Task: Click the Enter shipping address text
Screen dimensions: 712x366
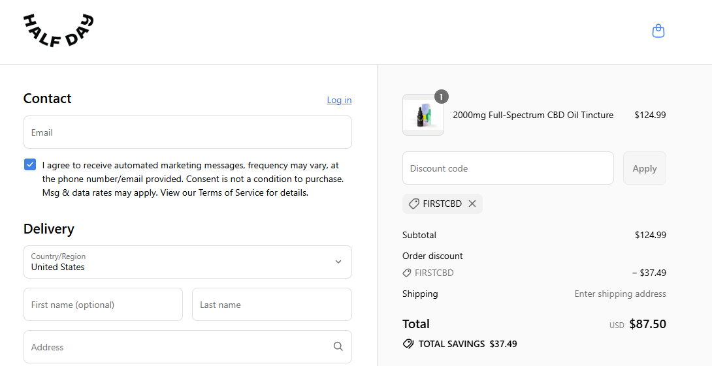Action: point(621,294)
